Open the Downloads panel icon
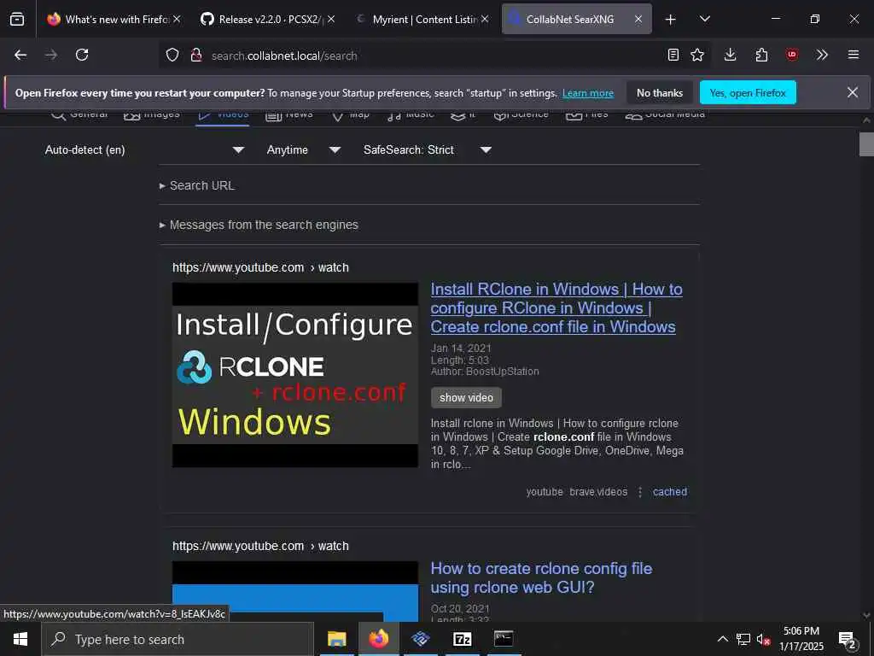The height and width of the screenshot is (656, 874). click(x=731, y=55)
